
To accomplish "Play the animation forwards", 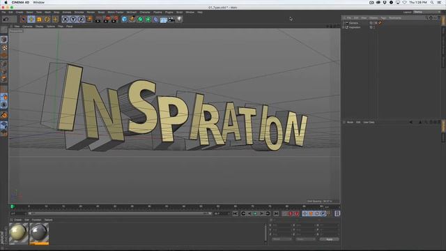I will click(255, 213).
